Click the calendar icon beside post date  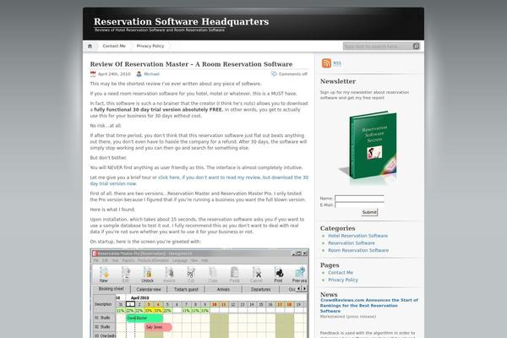[93, 74]
